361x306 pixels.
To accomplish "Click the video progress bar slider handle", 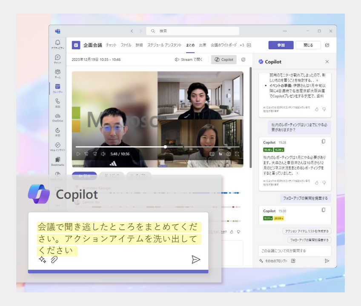I will click(165, 147).
